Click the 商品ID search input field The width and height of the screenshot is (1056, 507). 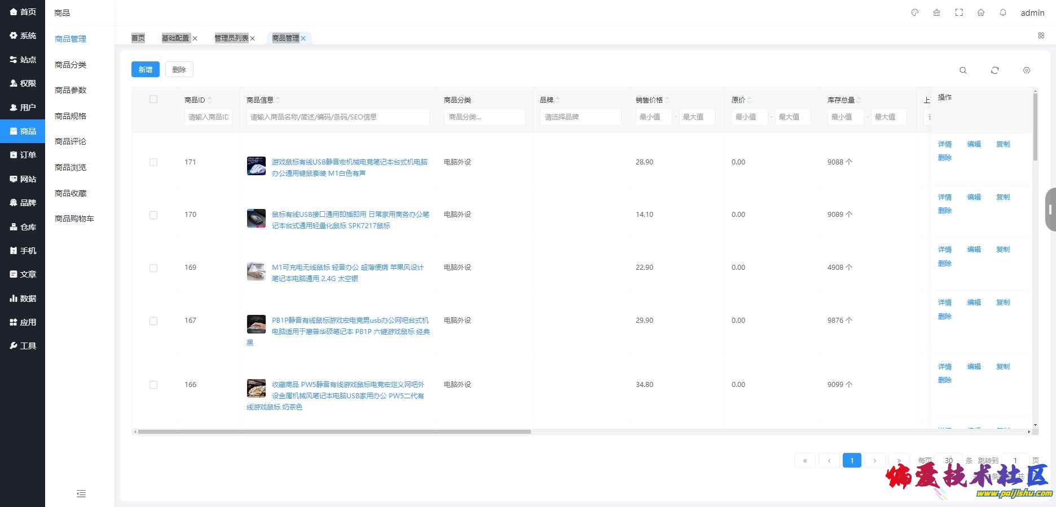point(208,117)
